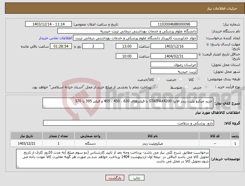
Task: Click the تاریخ نیاز column header
Action: 27,136
